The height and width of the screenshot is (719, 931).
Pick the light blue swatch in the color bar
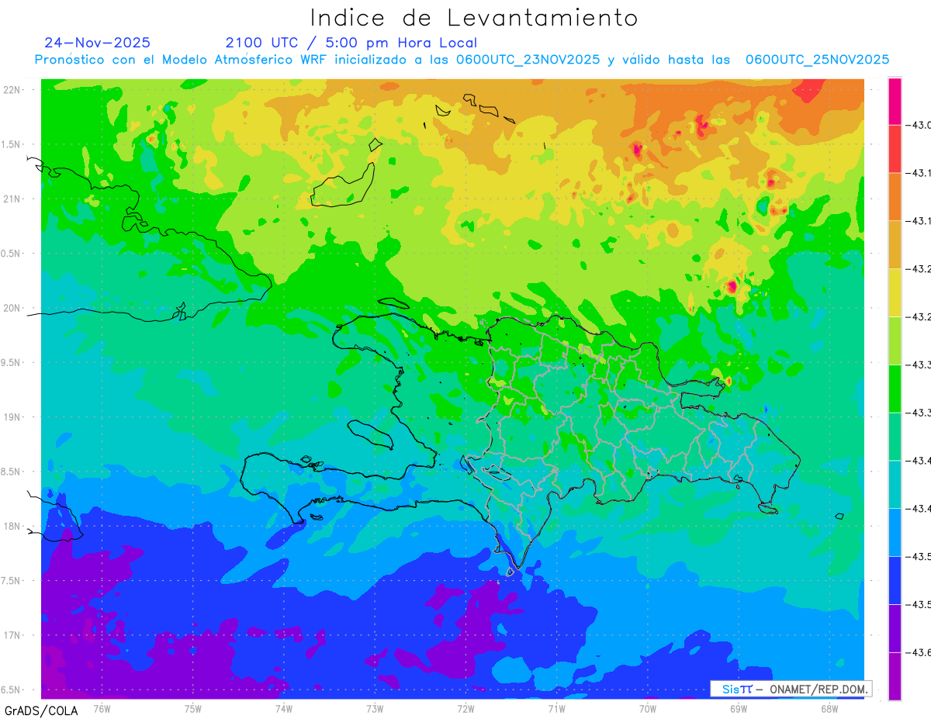895,532
